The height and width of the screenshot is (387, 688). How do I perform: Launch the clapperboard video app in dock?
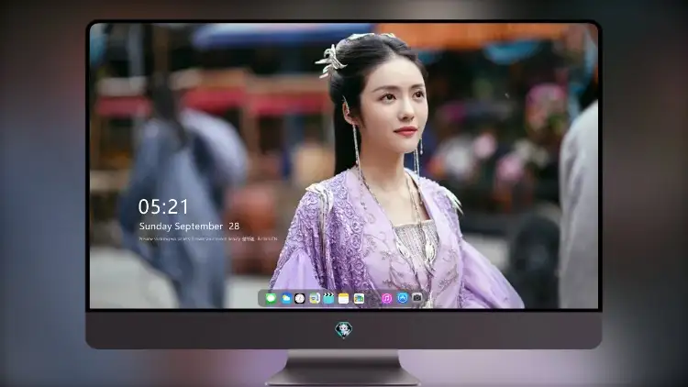328,298
